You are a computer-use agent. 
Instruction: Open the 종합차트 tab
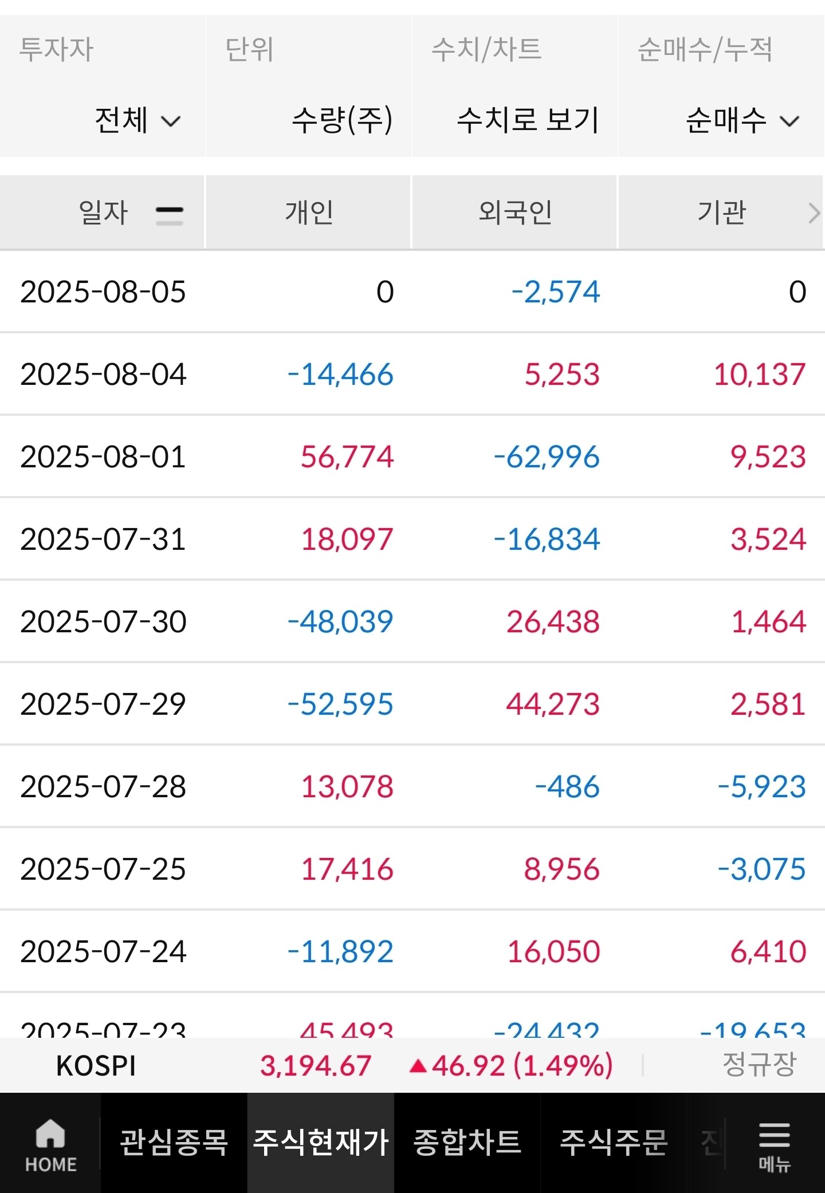pos(467,1143)
